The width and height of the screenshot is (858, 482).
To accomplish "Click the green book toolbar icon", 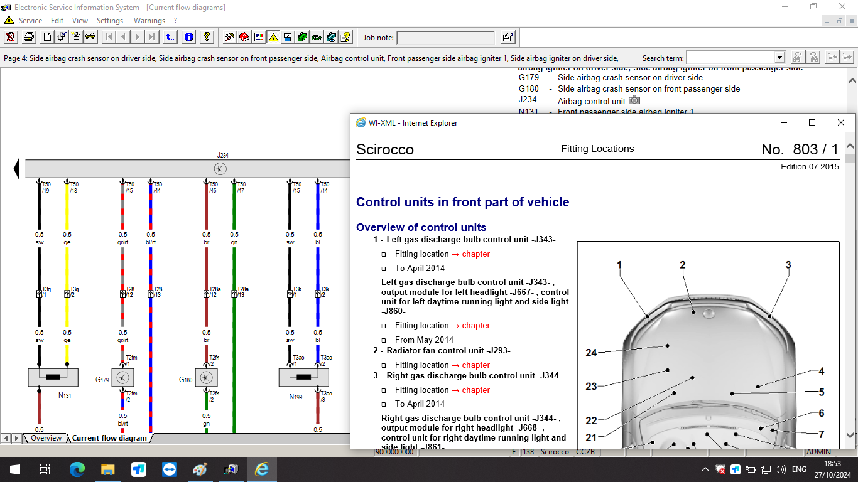I will tap(302, 37).
